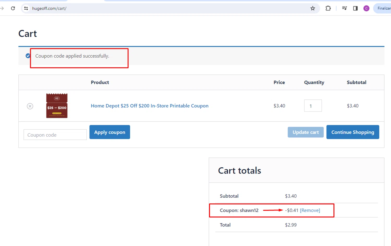Remove the Home Depot coupon item from cart

30,106
